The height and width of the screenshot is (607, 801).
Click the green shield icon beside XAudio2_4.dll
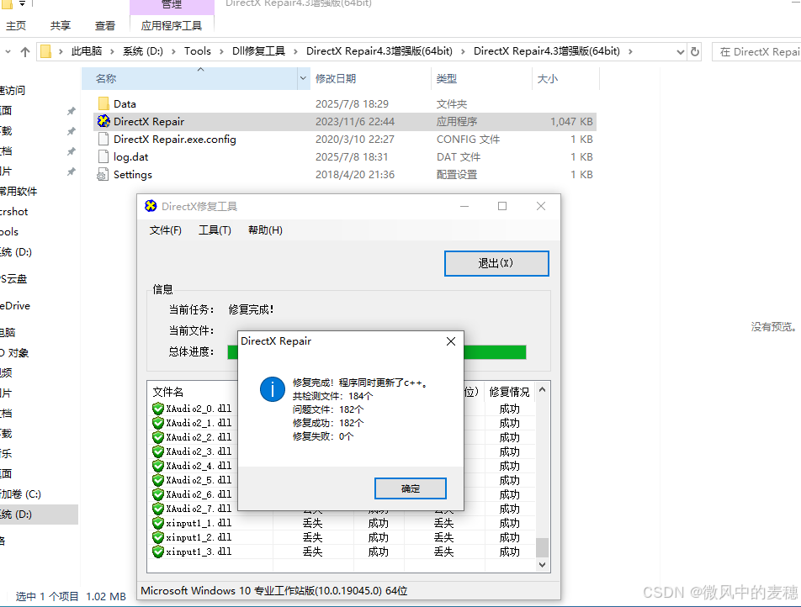click(x=158, y=466)
